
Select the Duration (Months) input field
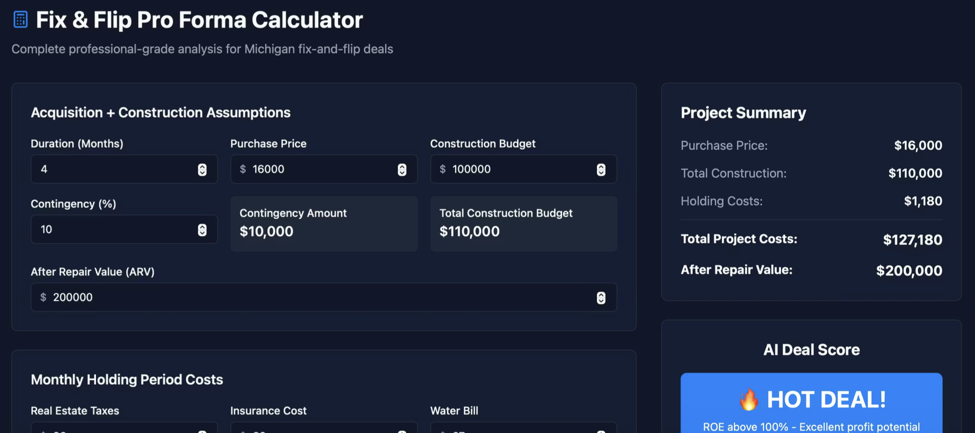point(106,169)
